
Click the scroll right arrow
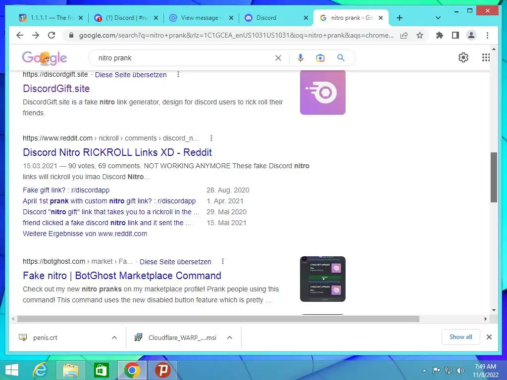(x=486, y=319)
